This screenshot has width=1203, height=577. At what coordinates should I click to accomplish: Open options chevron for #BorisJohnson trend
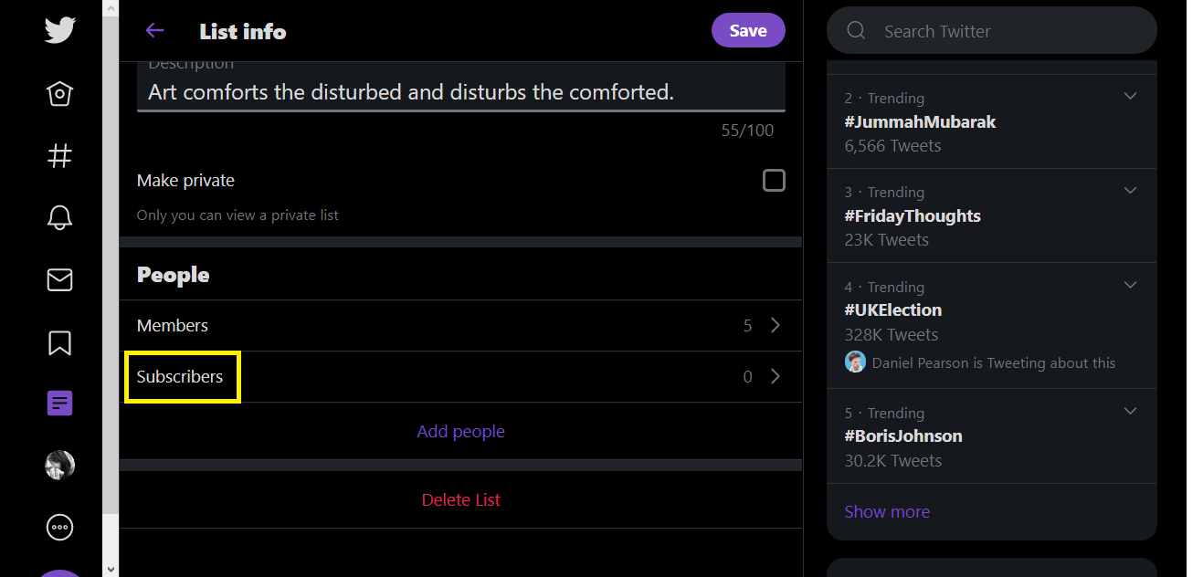click(1130, 411)
